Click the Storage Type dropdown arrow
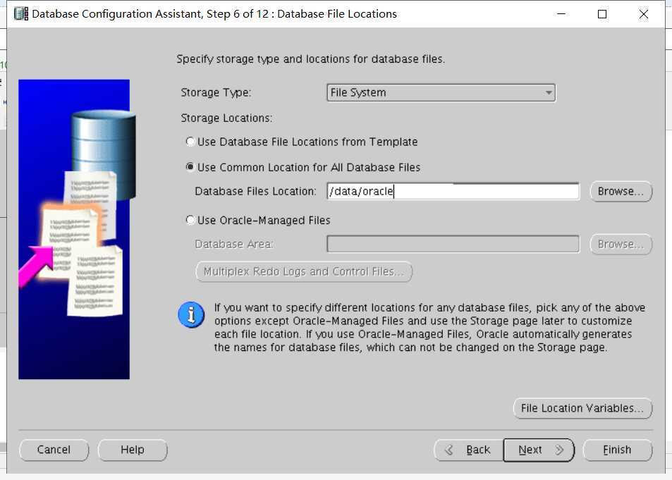The width and height of the screenshot is (672, 480). (548, 92)
